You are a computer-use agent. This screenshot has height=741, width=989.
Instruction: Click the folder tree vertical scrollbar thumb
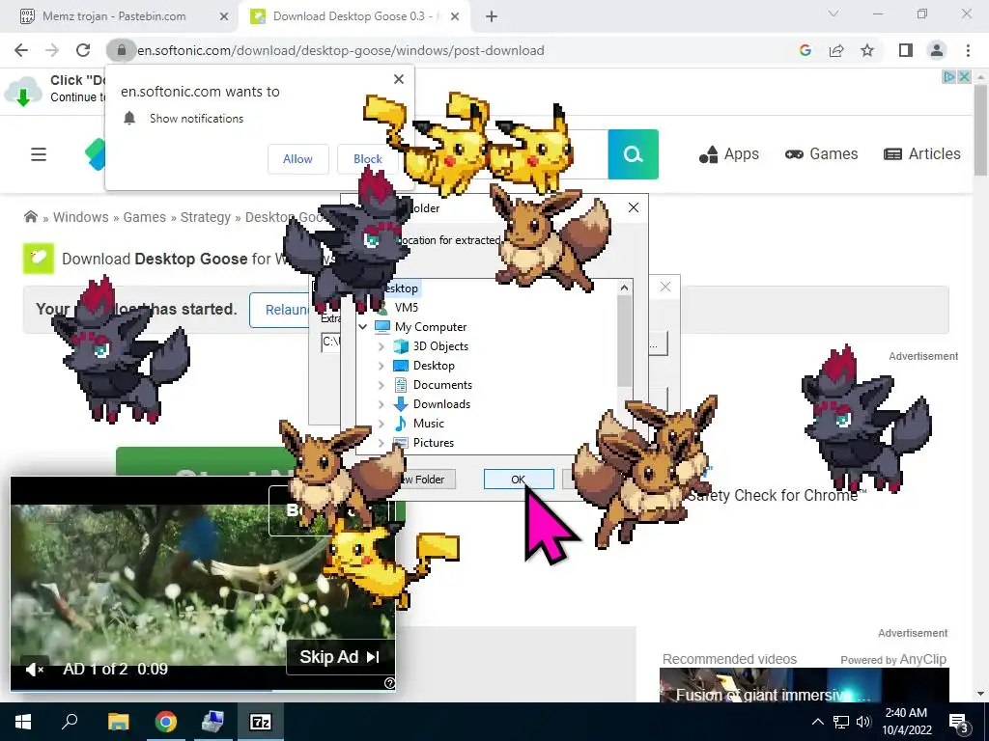624,341
